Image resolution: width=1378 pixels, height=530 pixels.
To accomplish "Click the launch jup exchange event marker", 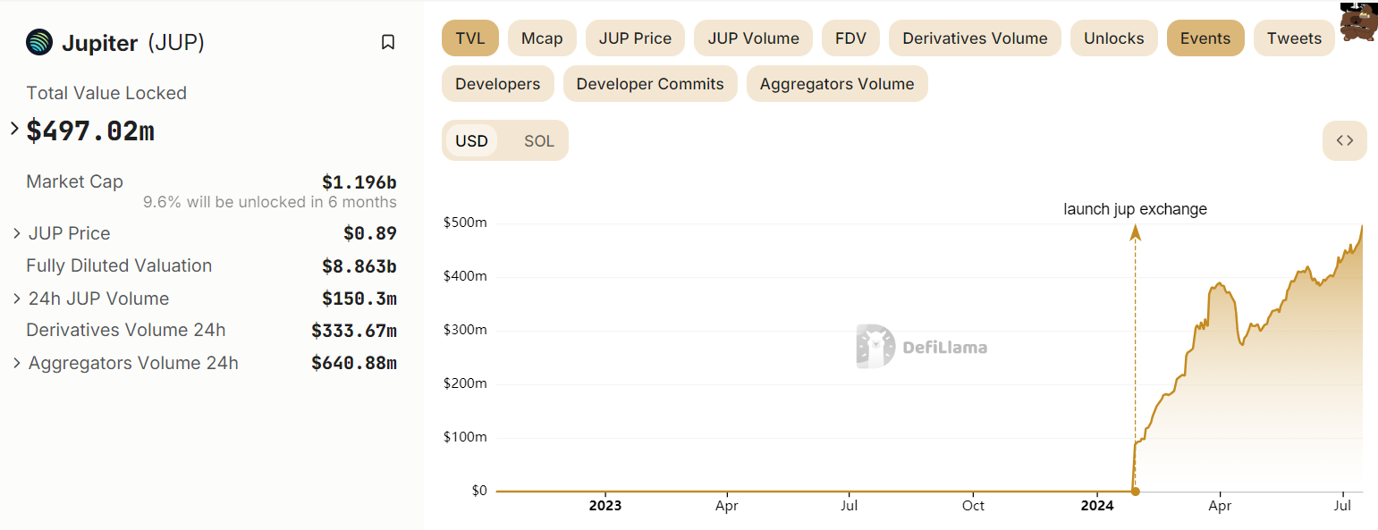I will click(x=1136, y=491).
